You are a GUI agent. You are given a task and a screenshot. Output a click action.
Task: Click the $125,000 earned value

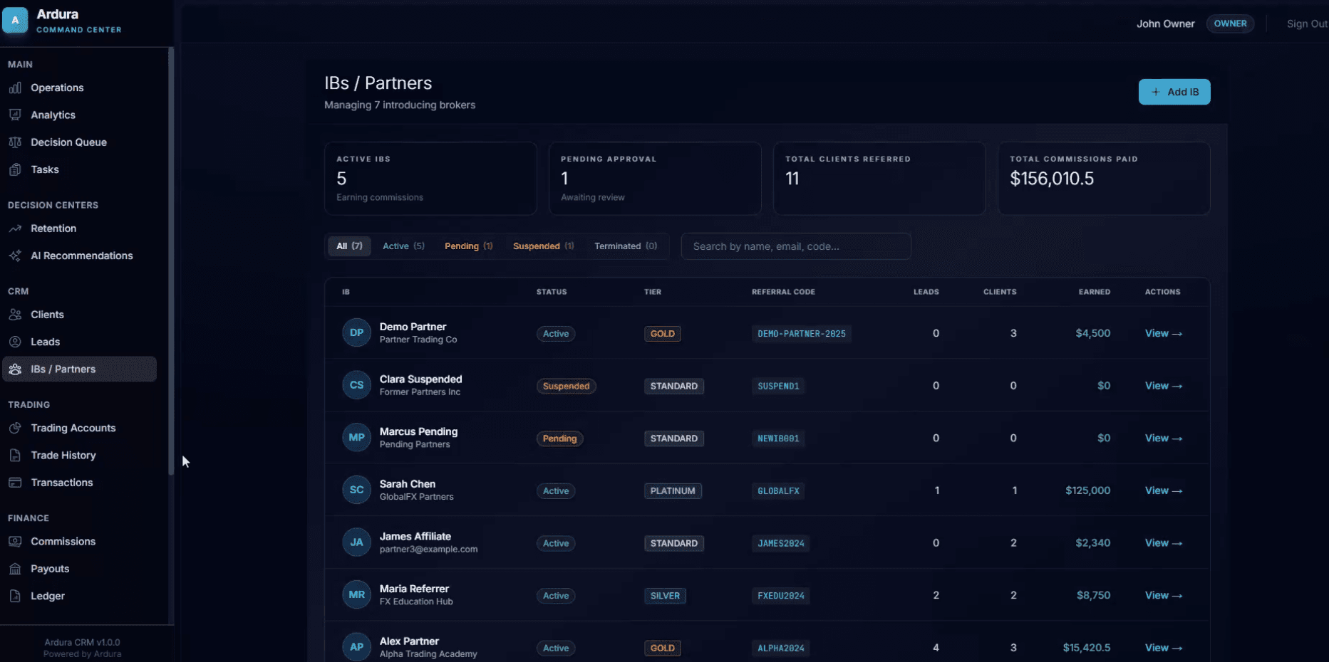(x=1087, y=490)
